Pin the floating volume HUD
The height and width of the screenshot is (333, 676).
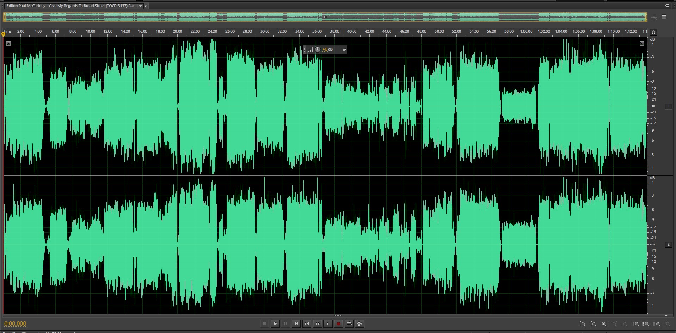point(344,50)
